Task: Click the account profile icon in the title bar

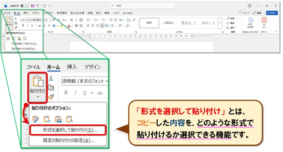Action: pyautogui.click(x=249, y=6)
